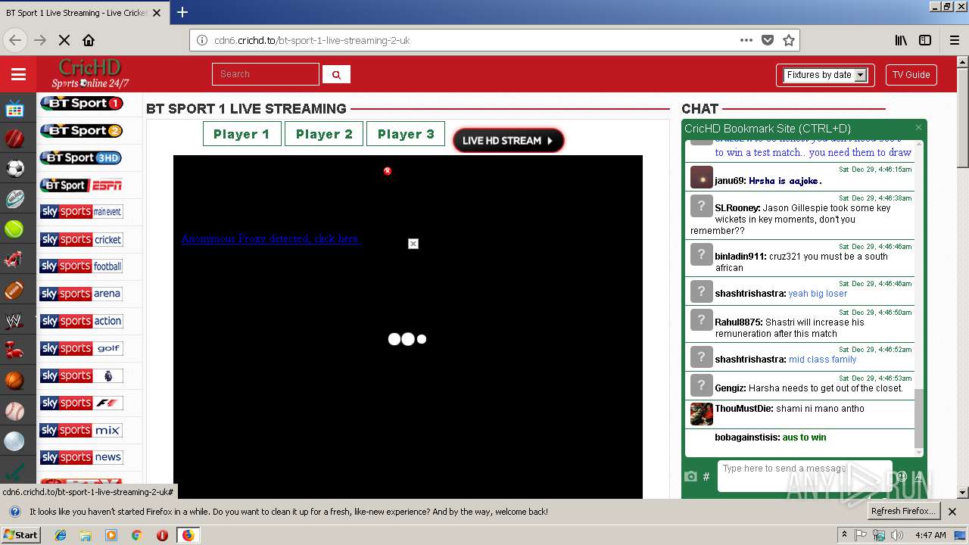Image resolution: width=969 pixels, height=545 pixels.
Task: Open the Windows Start menu
Action: click(21, 534)
